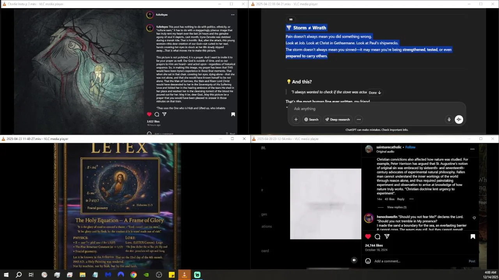The width and height of the screenshot is (499, 280).
Task: Click the Done arrow button in ChatGPT
Action: 375,93
